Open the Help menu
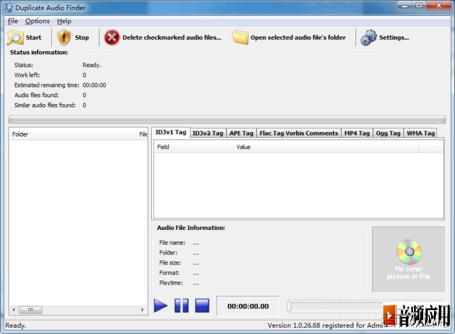455x334 pixels. (64, 21)
